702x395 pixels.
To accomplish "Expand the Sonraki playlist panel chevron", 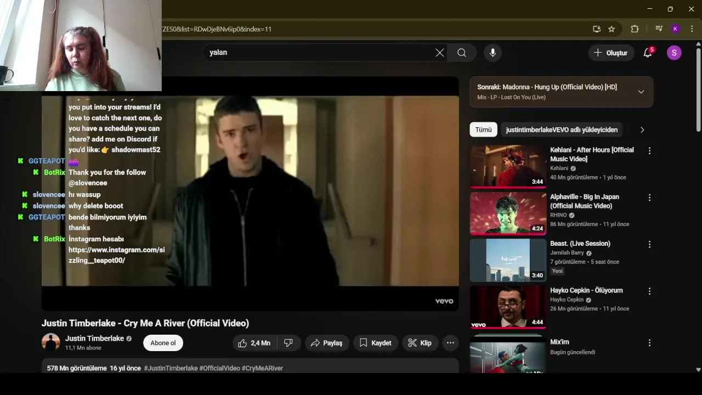I will (x=641, y=92).
